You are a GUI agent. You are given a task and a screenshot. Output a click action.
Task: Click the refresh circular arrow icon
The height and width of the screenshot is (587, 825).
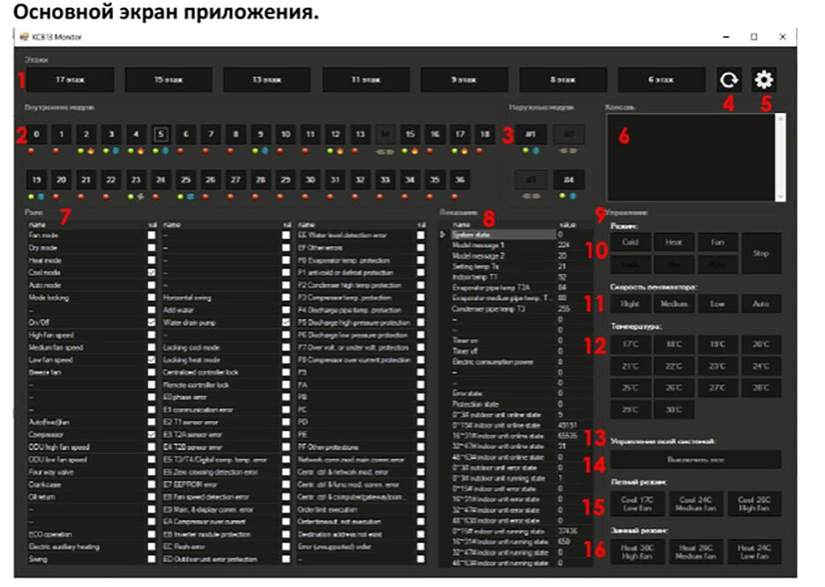point(729,80)
